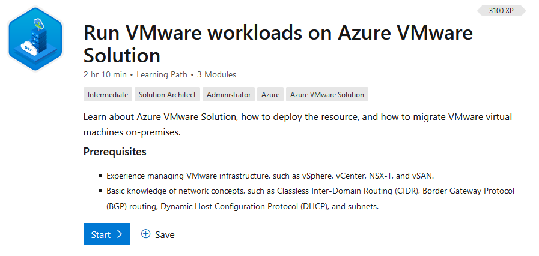Click the circled plus icon beside Save

click(x=146, y=234)
